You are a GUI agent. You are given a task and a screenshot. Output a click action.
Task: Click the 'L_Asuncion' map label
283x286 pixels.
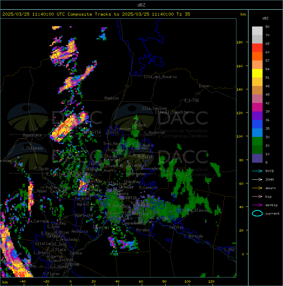155,132
